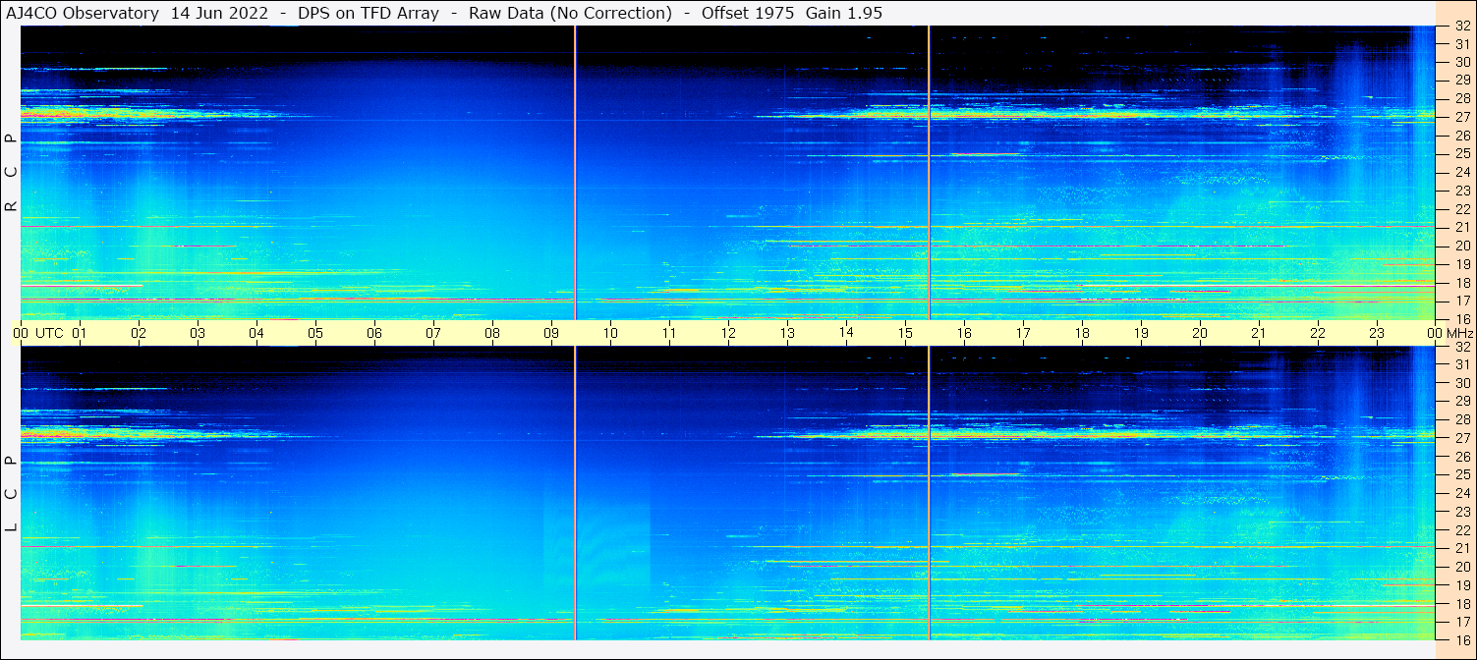This screenshot has width=1477, height=660.
Task: Click the 00 UTC label at the axis start
Action: [38, 333]
